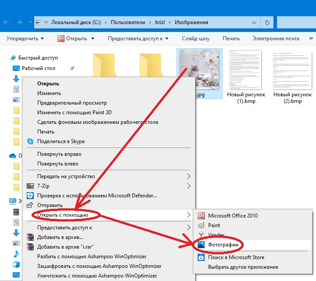The width and height of the screenshot is (316, 281).
Task: Click Изображения in the address path
Action: click(x=191, y=22)
